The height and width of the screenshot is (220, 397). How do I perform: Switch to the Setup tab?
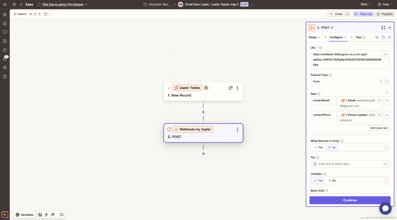[x=312, y=37]
